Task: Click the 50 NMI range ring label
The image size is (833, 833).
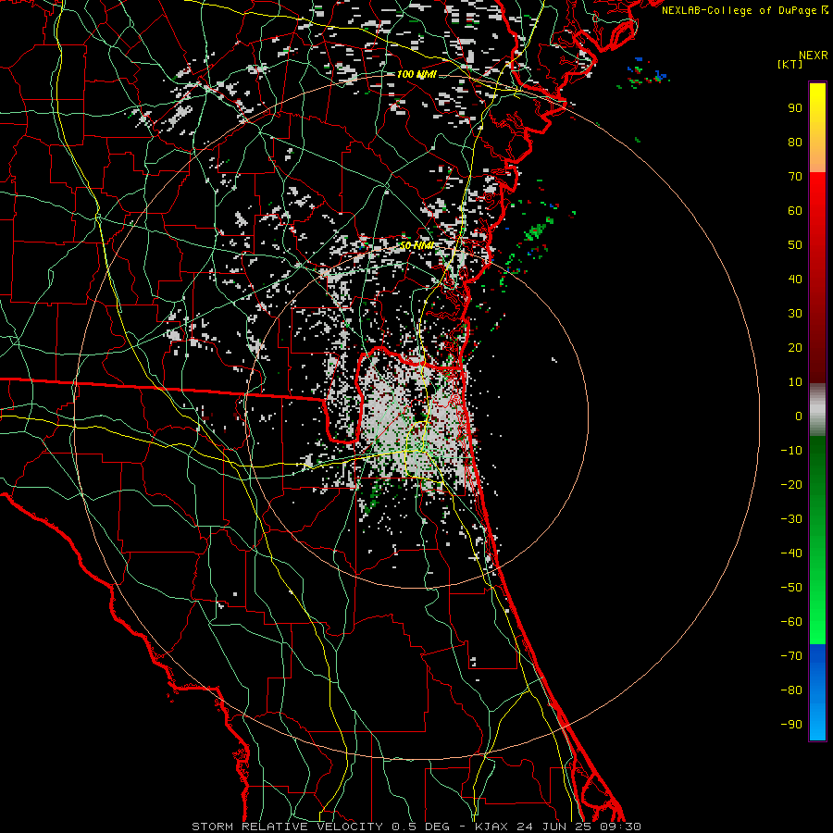Action: pyautogui.click(x=416, y=246)
